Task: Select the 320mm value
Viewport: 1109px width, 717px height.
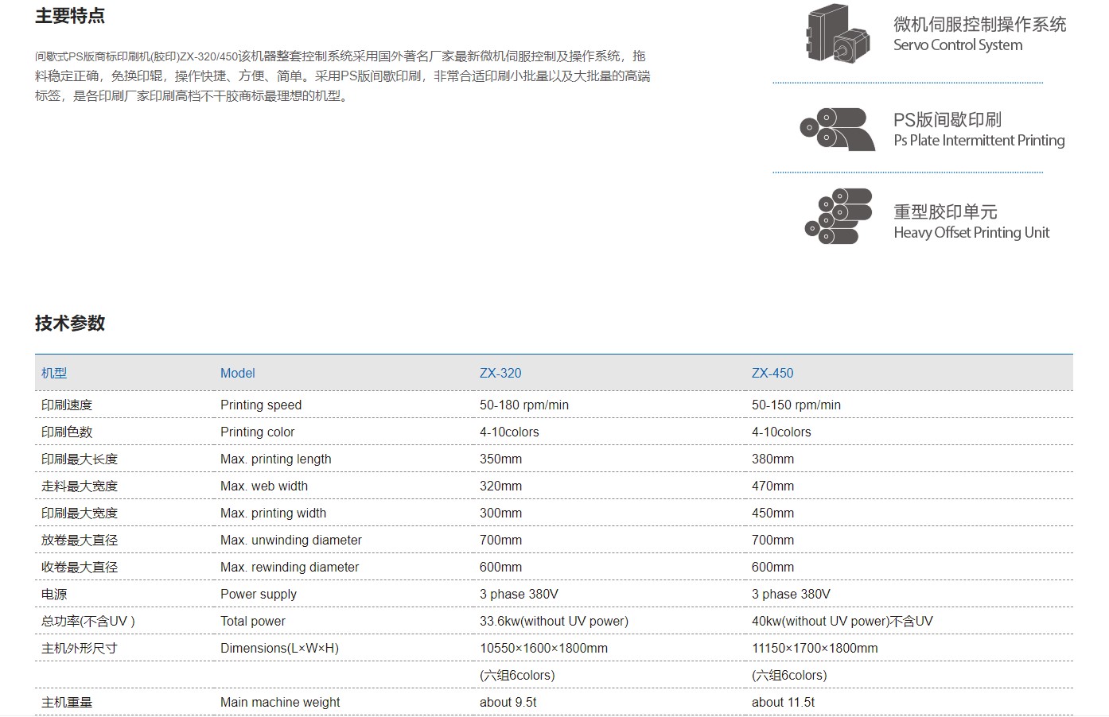Action: 500,486
